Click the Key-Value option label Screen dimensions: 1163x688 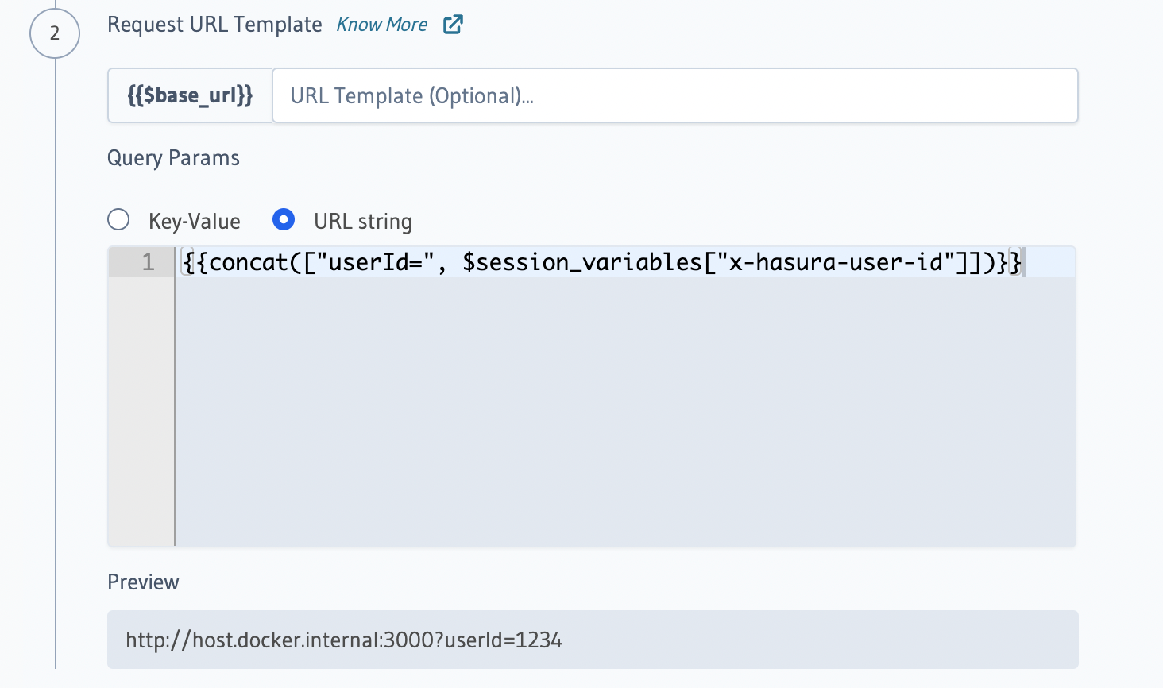point(194,222)
